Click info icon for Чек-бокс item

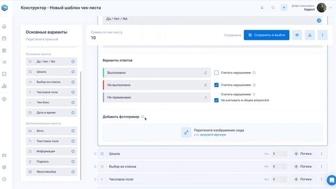pos(73,102)
